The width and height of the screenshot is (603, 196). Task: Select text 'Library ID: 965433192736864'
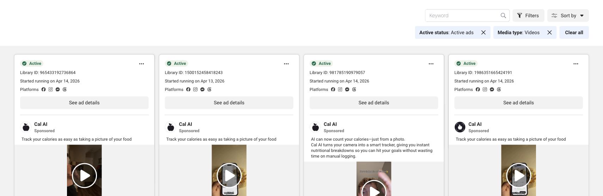[x=48, y=73]
